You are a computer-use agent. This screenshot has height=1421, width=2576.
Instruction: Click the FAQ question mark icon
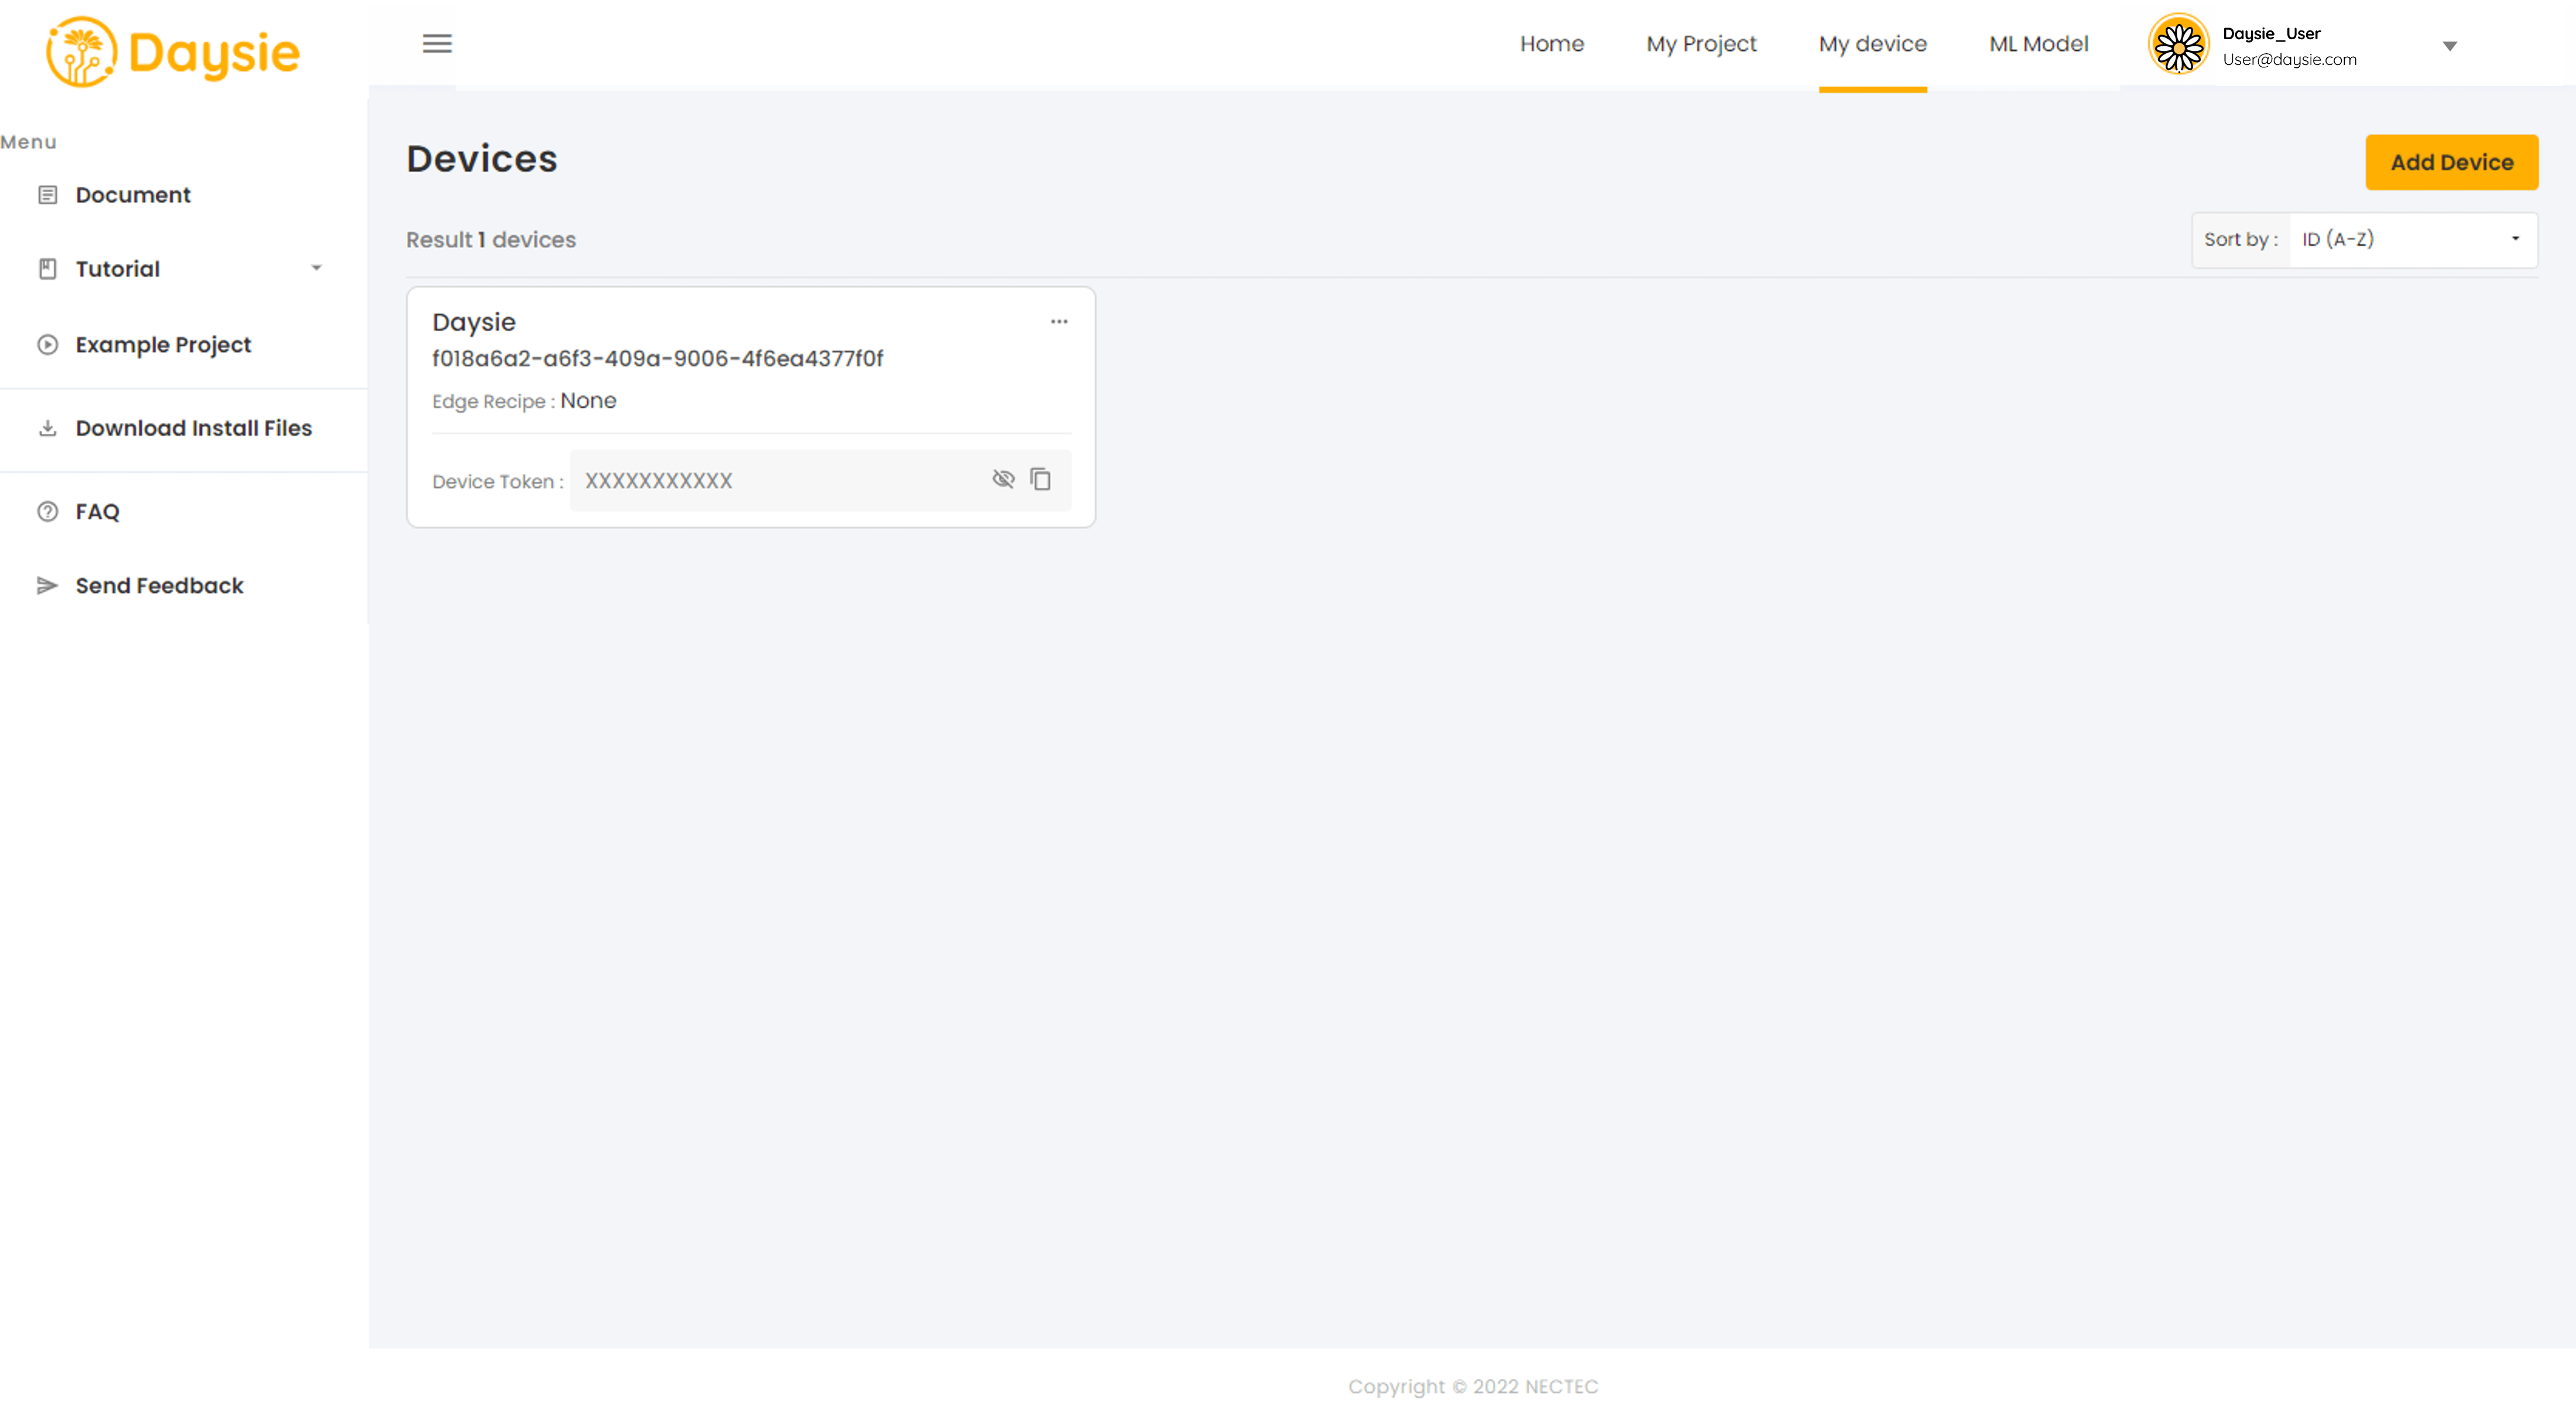[x=47, y=512]
